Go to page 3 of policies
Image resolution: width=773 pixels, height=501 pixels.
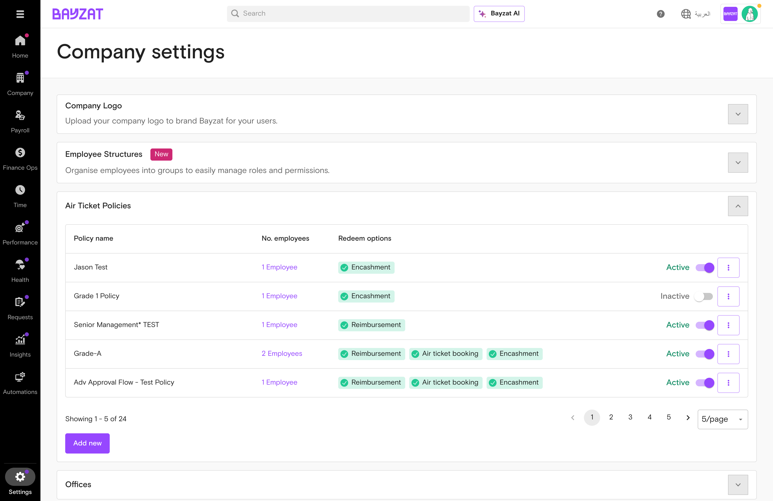[x=630, y=417]
